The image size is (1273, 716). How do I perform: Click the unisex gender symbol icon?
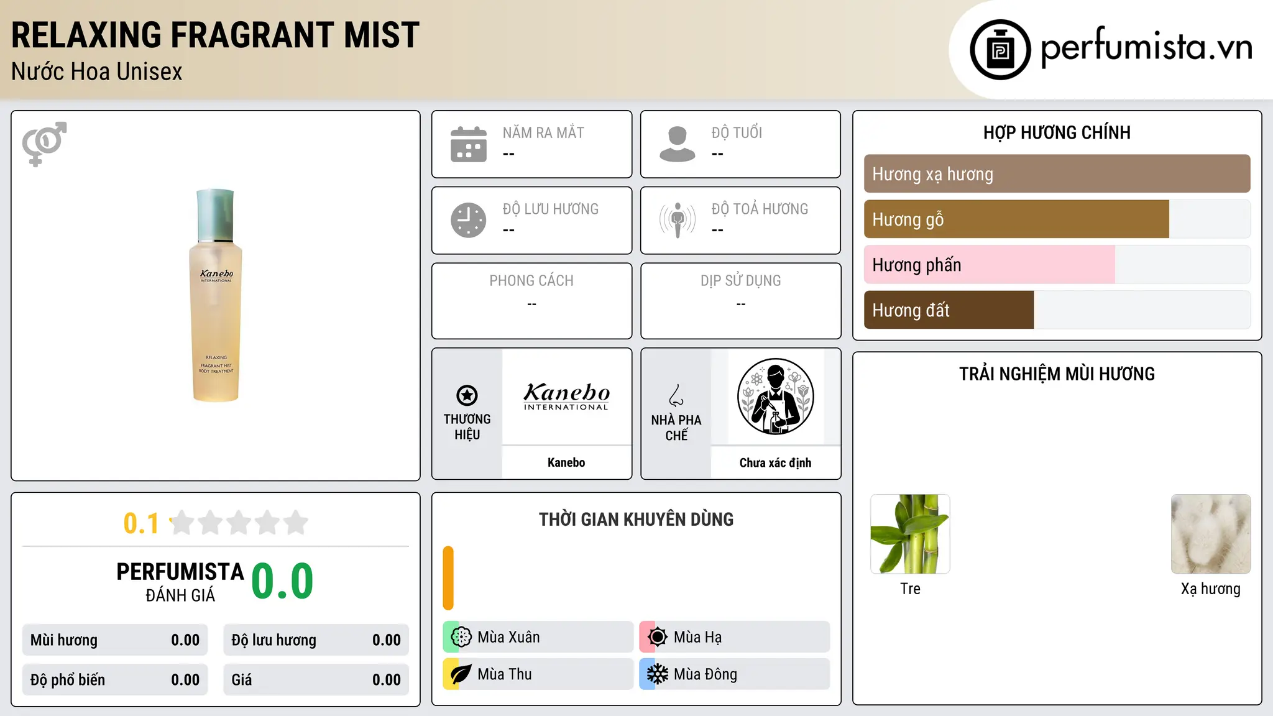[x=44, y=144]
